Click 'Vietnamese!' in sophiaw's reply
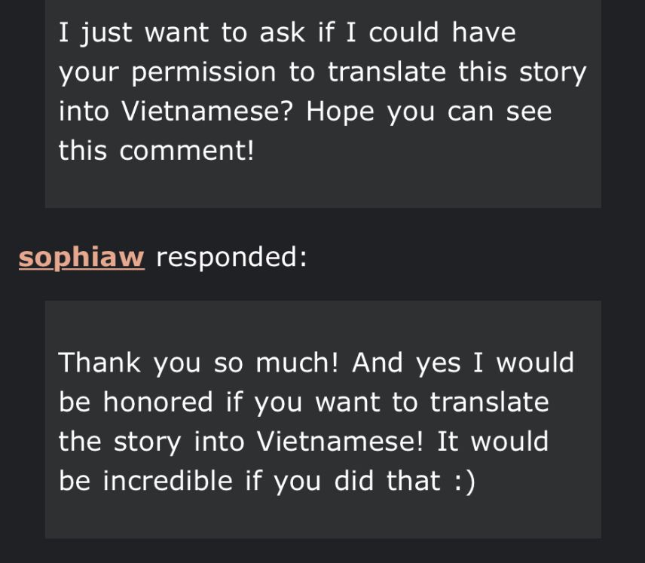 click(x=343, y=441)
